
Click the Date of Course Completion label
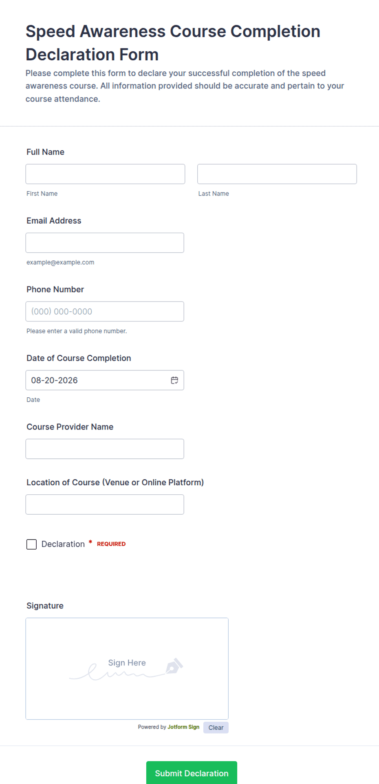tap(79, 358)
